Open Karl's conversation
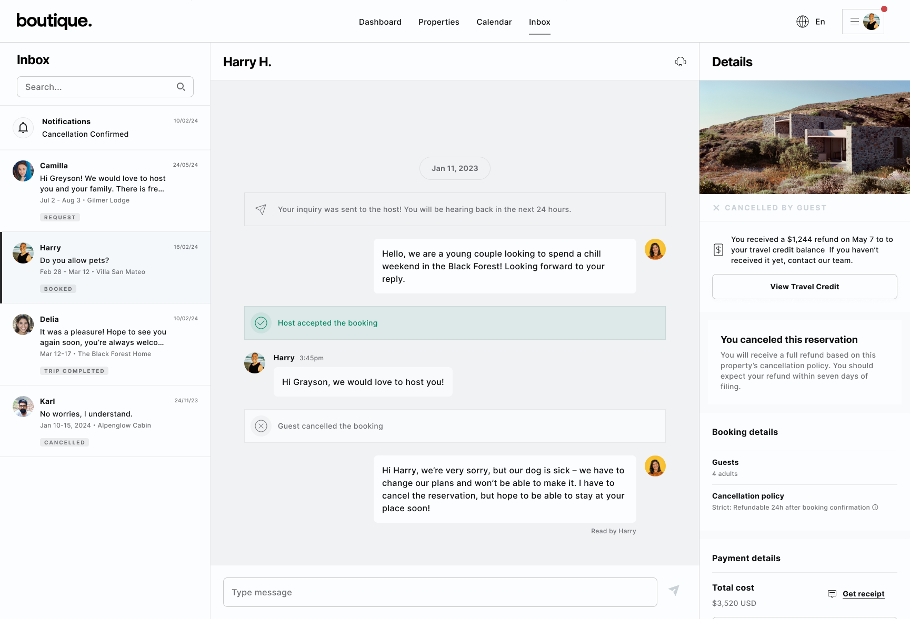 tap(105, 421)
